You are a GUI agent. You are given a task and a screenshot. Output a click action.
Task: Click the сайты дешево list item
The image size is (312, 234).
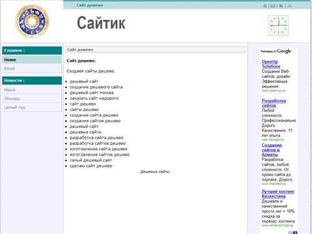point(84,109)
